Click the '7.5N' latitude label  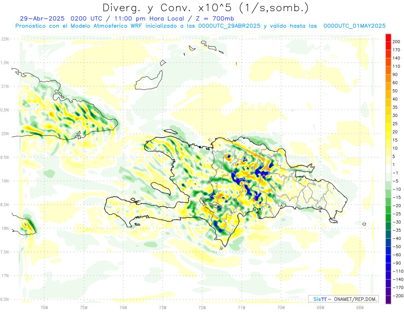[5, 252]
